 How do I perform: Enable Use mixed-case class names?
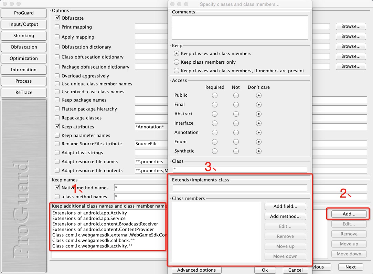click(57, 92)
